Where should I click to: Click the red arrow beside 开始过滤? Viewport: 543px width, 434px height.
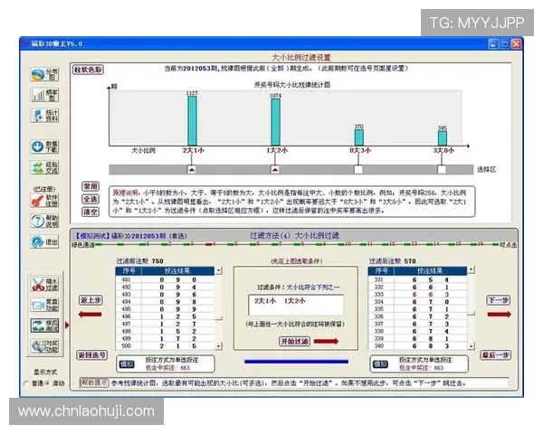coord(326,341)
